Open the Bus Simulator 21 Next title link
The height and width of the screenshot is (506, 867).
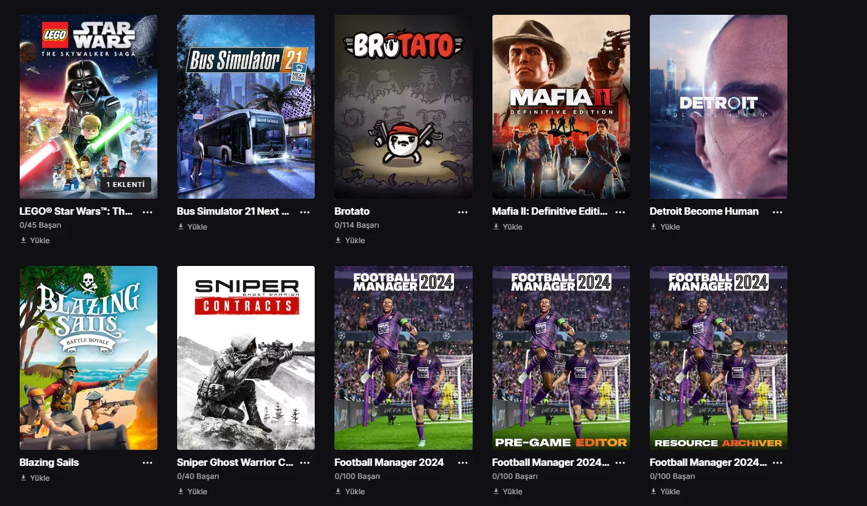click(233, 211)
